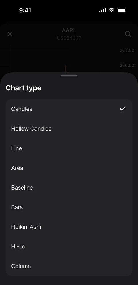Select the Hi-Lo chart option
The image size is (138, 285).
(x=69, y=246)
